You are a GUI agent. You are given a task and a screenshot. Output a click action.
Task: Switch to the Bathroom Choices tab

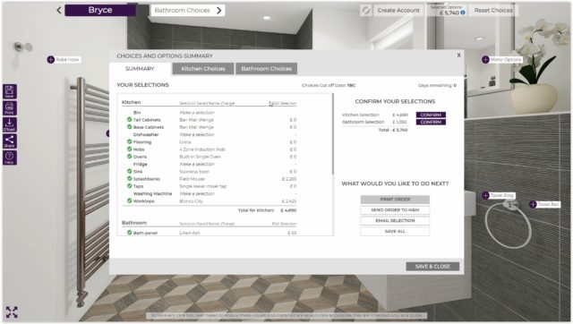267,69
